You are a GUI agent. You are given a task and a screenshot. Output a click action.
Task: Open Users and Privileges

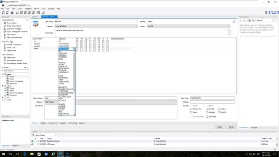tap(14, 29)
